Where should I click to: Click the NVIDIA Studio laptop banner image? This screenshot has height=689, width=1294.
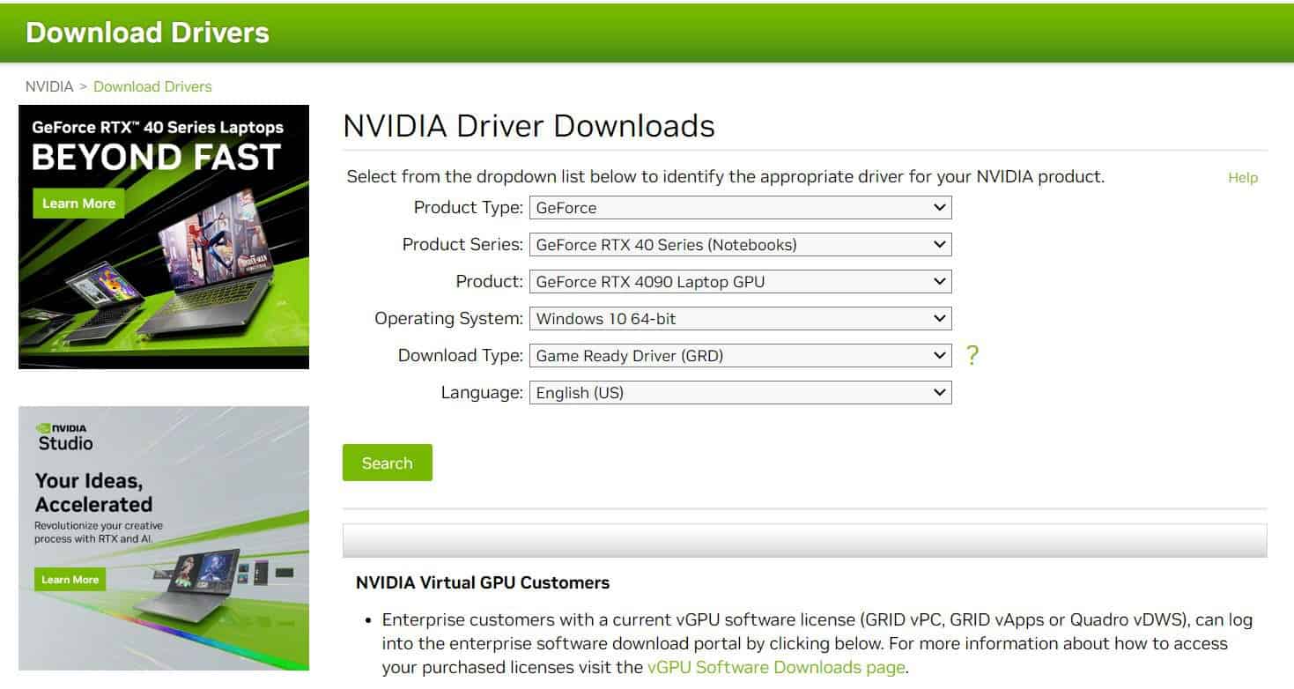[x=164, y=538]
